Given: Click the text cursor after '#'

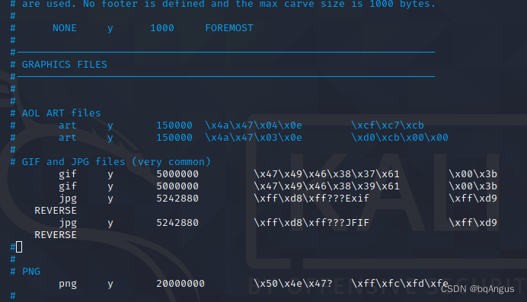Looking at the screenshot, I should coord(19,247).
